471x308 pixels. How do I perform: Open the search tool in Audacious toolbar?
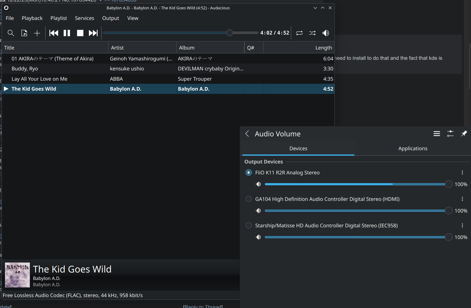11,33
